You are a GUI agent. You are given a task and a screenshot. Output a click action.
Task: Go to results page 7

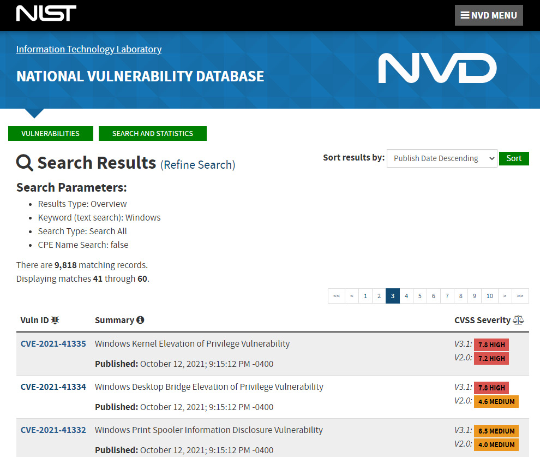coord(447,296)
